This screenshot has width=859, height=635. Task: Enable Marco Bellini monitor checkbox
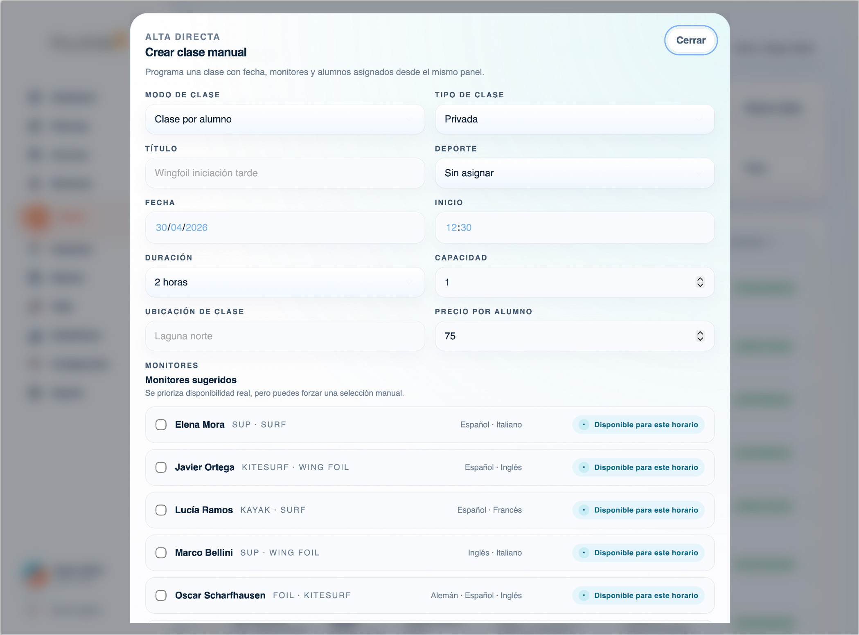pyautogui.click(x=161, y=552)
